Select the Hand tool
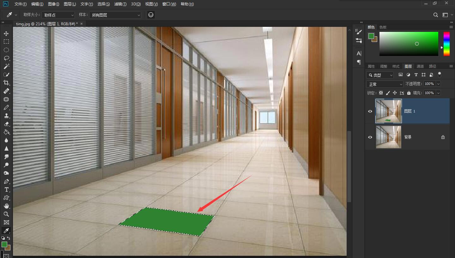 (x=6, y=206)
